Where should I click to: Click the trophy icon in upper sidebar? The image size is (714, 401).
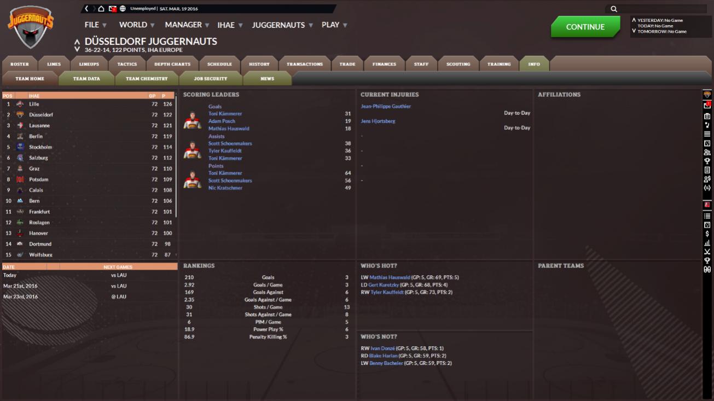click(x=707, y=161)
